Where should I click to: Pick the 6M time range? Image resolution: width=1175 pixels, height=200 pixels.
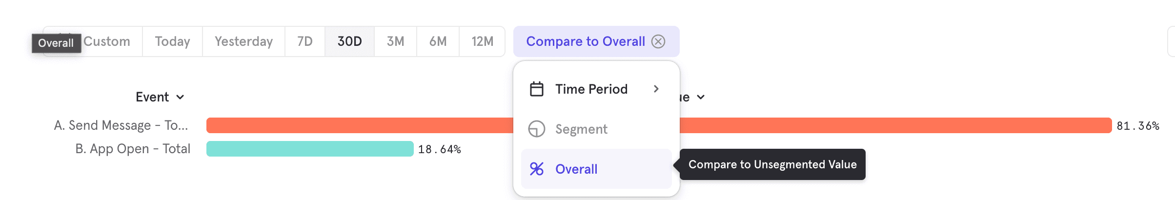pos(438,41)
